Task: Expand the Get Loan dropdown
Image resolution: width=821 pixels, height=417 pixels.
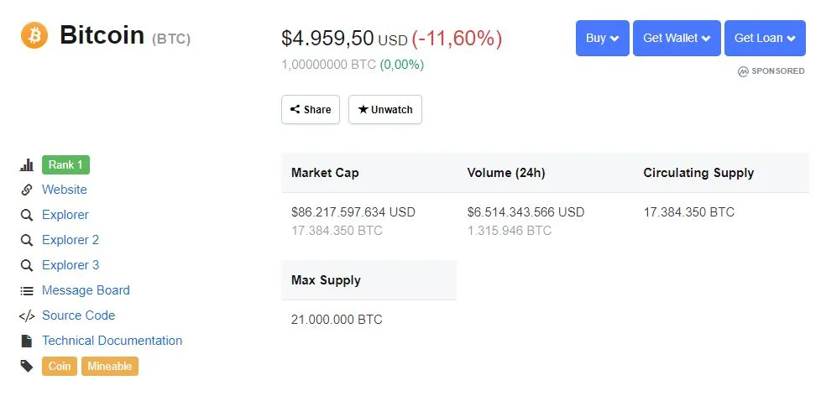Action: (764, 39)
